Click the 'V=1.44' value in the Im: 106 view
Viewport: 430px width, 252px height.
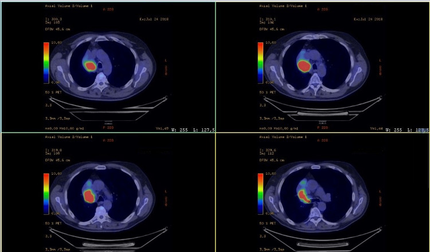pos(376,128)
